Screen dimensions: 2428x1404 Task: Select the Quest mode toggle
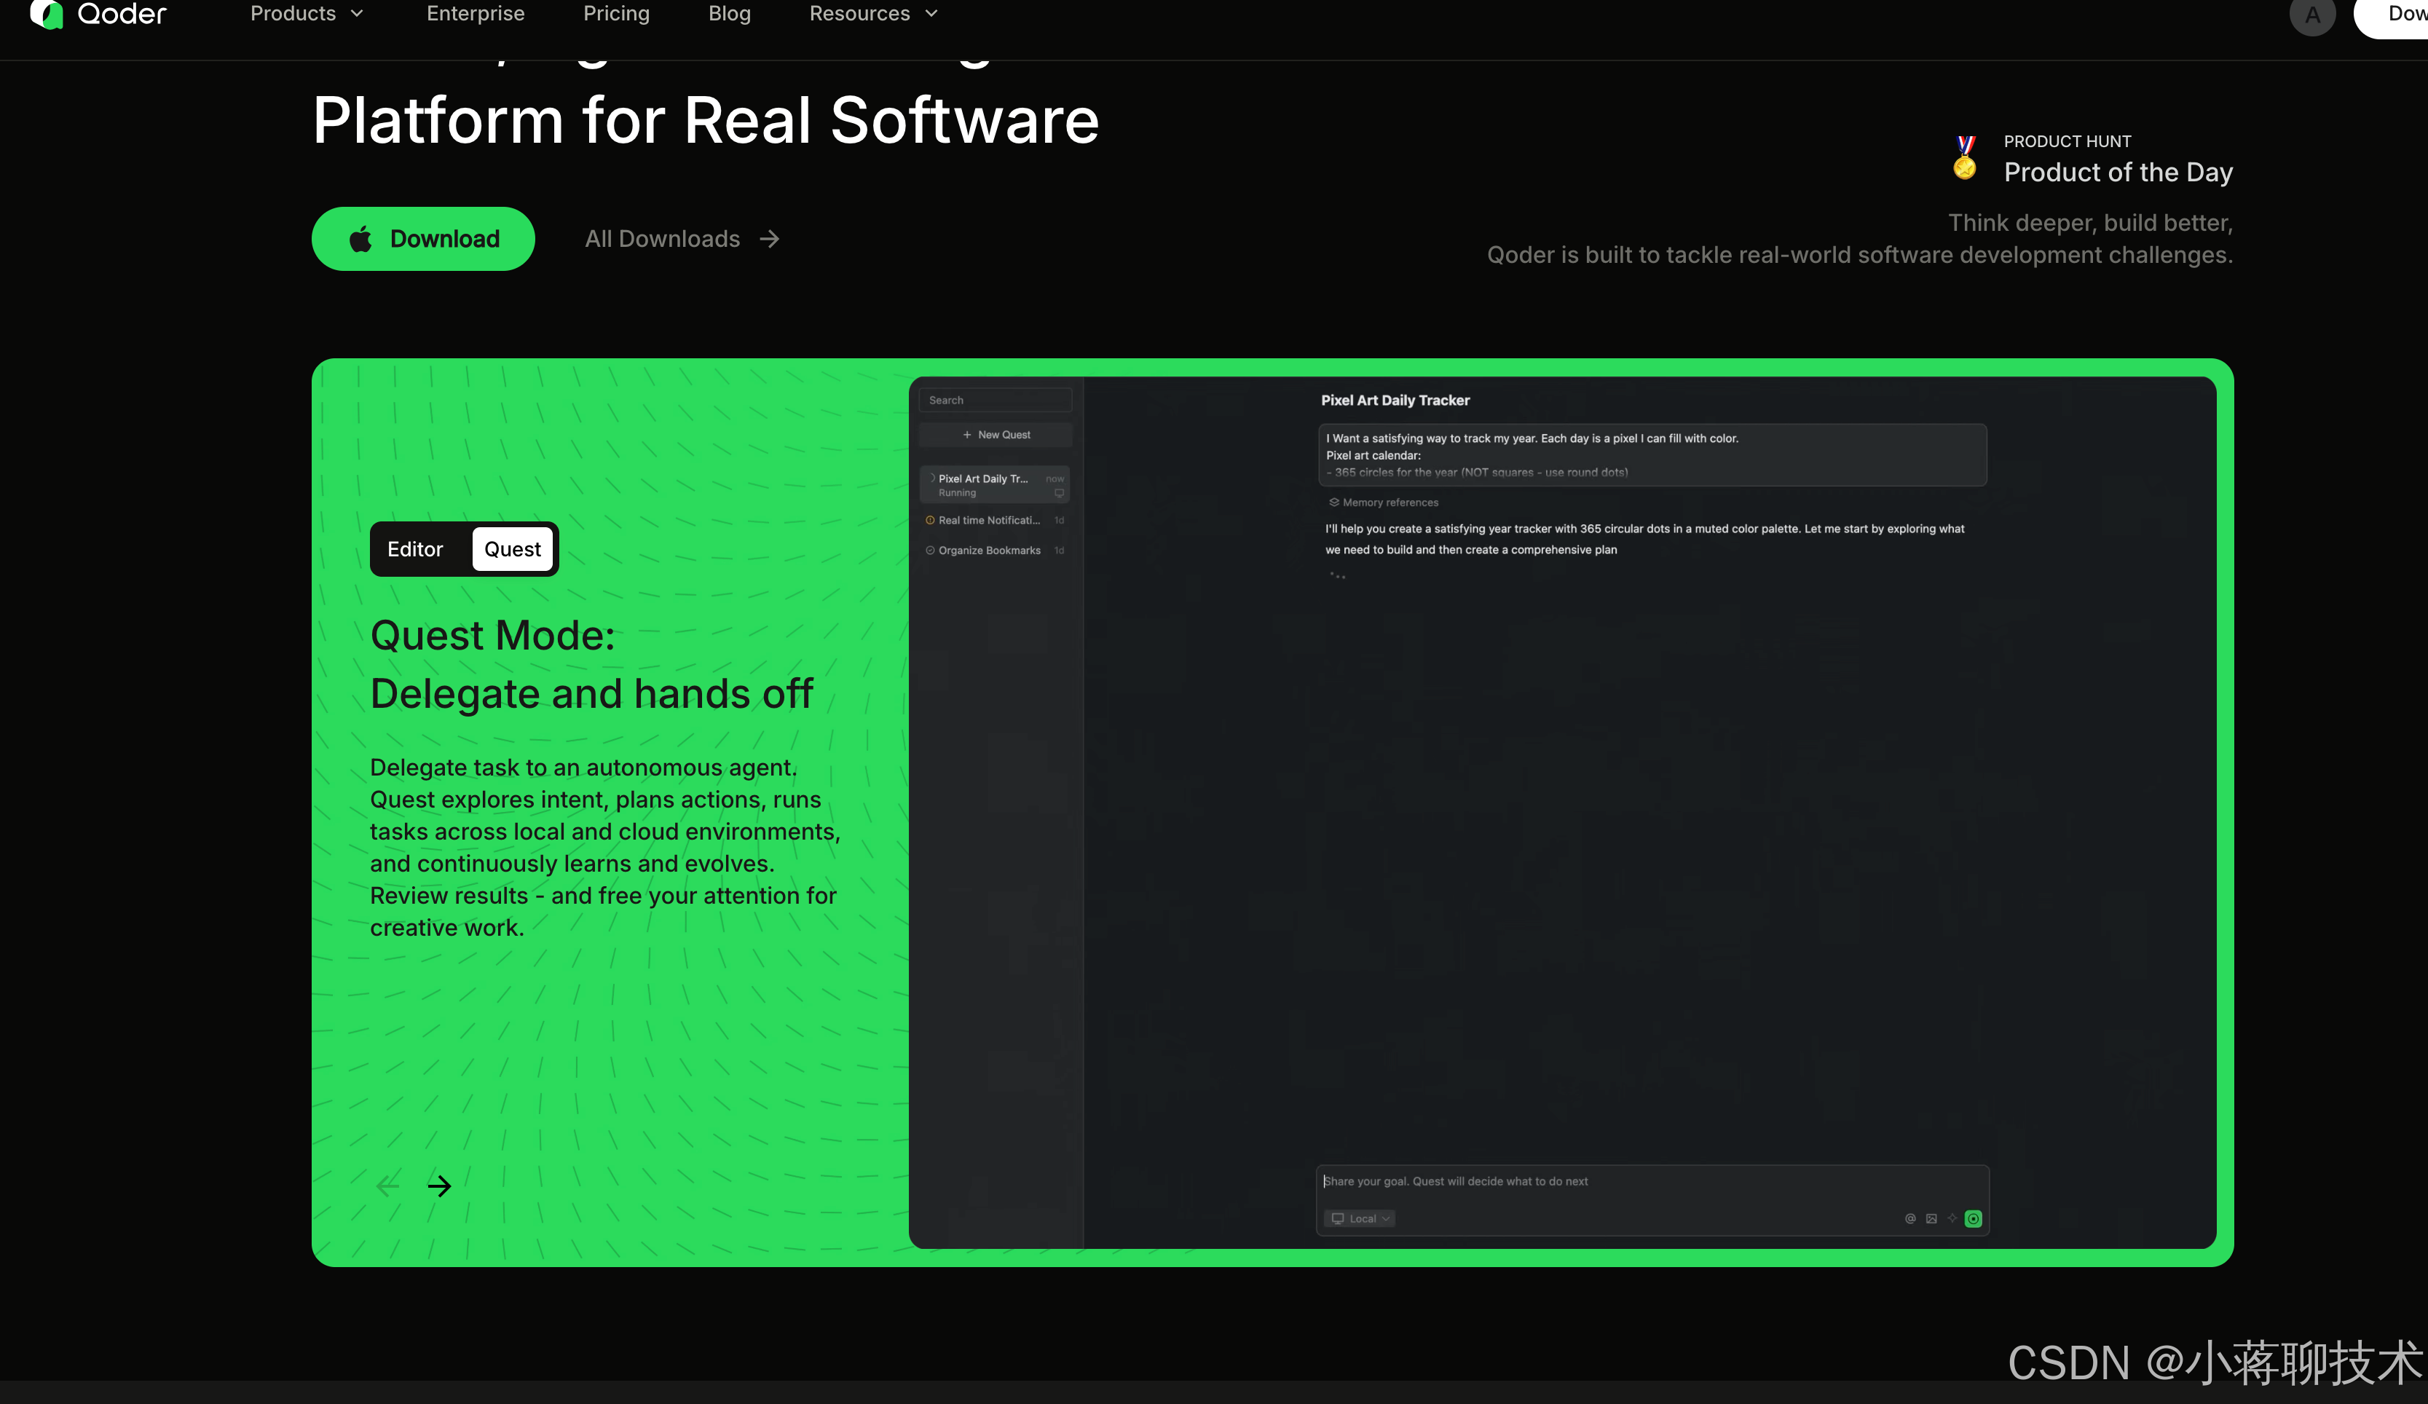(x=513, y=549)
